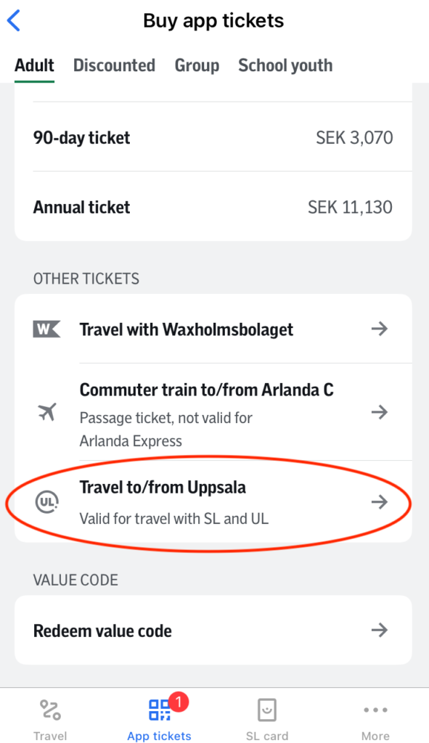This screenshot has height=743, width=429.
Task: Switch to the Group tab
Action: (197, 65)
